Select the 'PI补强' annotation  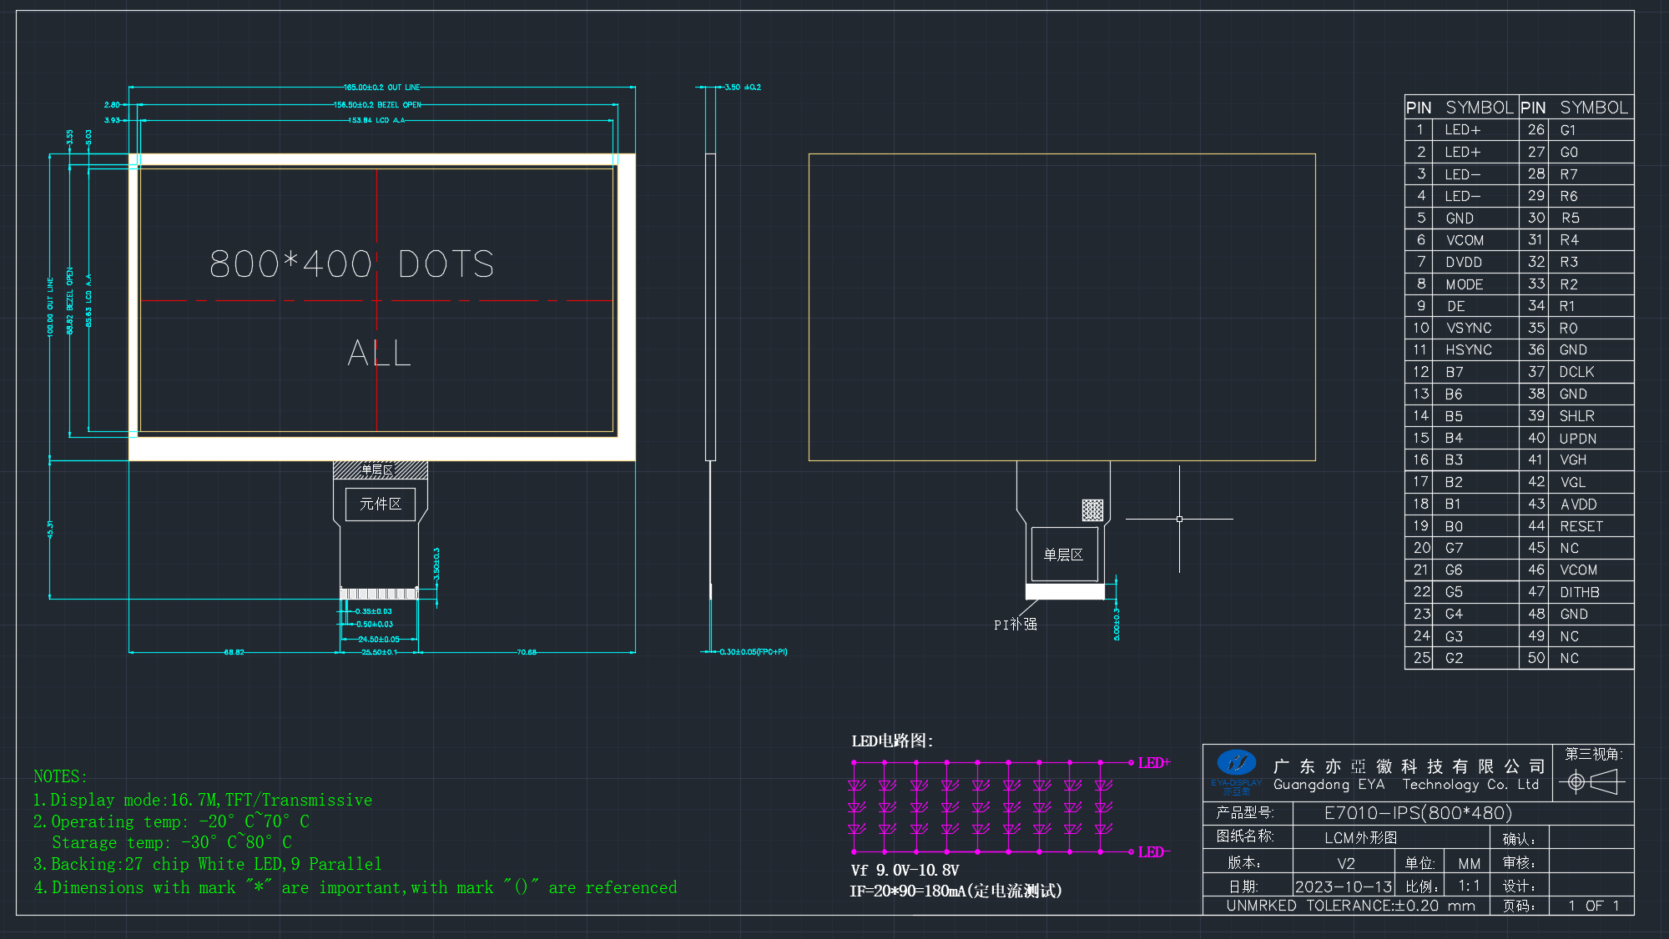click(1016, 625)
